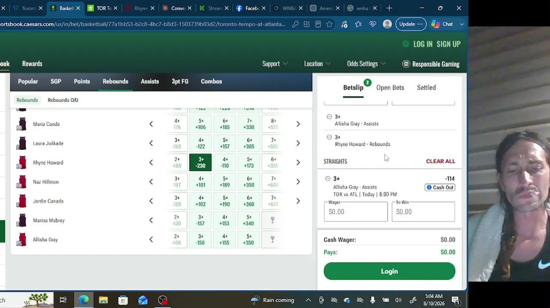Screen dimensions: 550x308
Task: Open Cash Out info on straight bet
Action: click(440, 187)
